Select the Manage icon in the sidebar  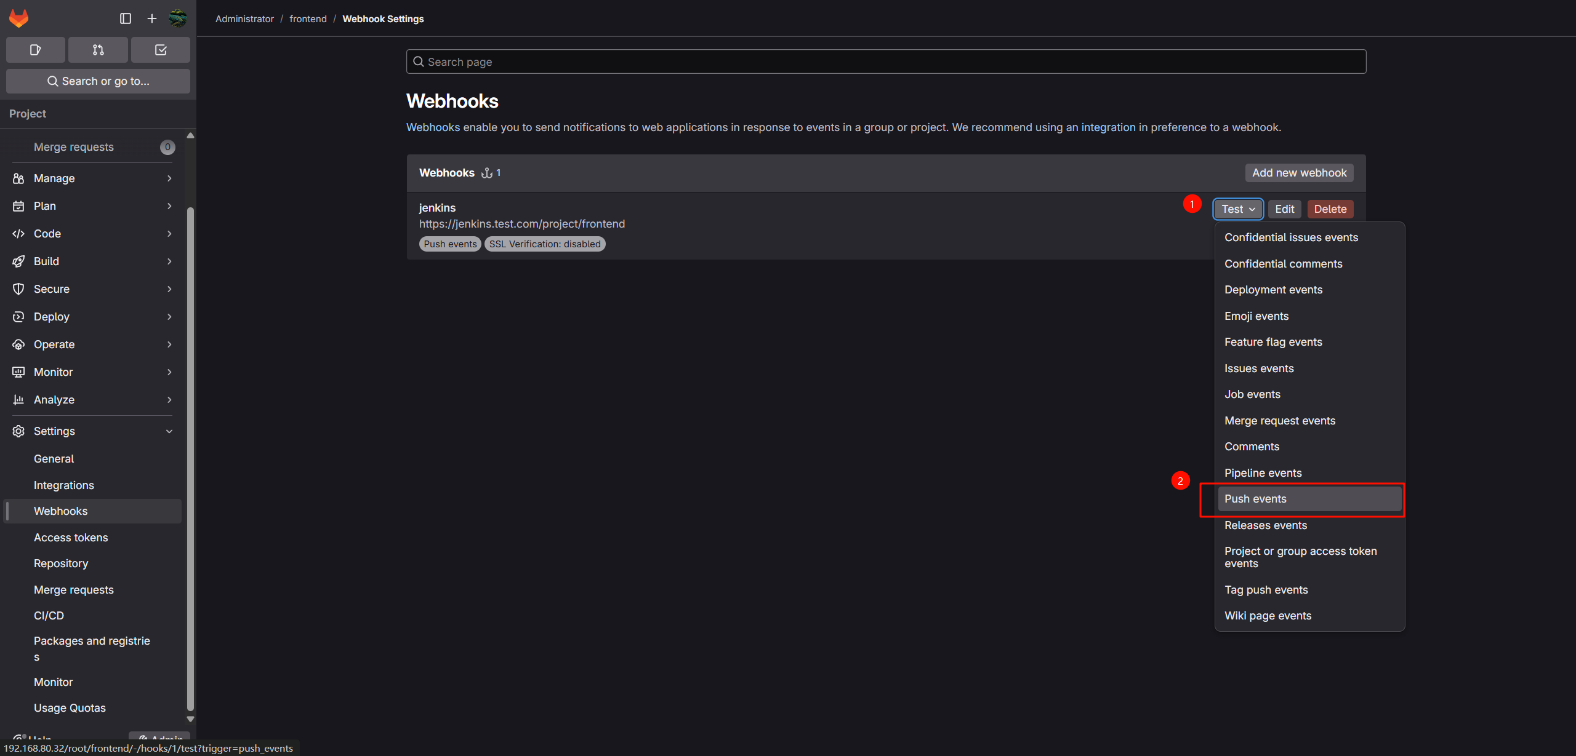(18, 178)
